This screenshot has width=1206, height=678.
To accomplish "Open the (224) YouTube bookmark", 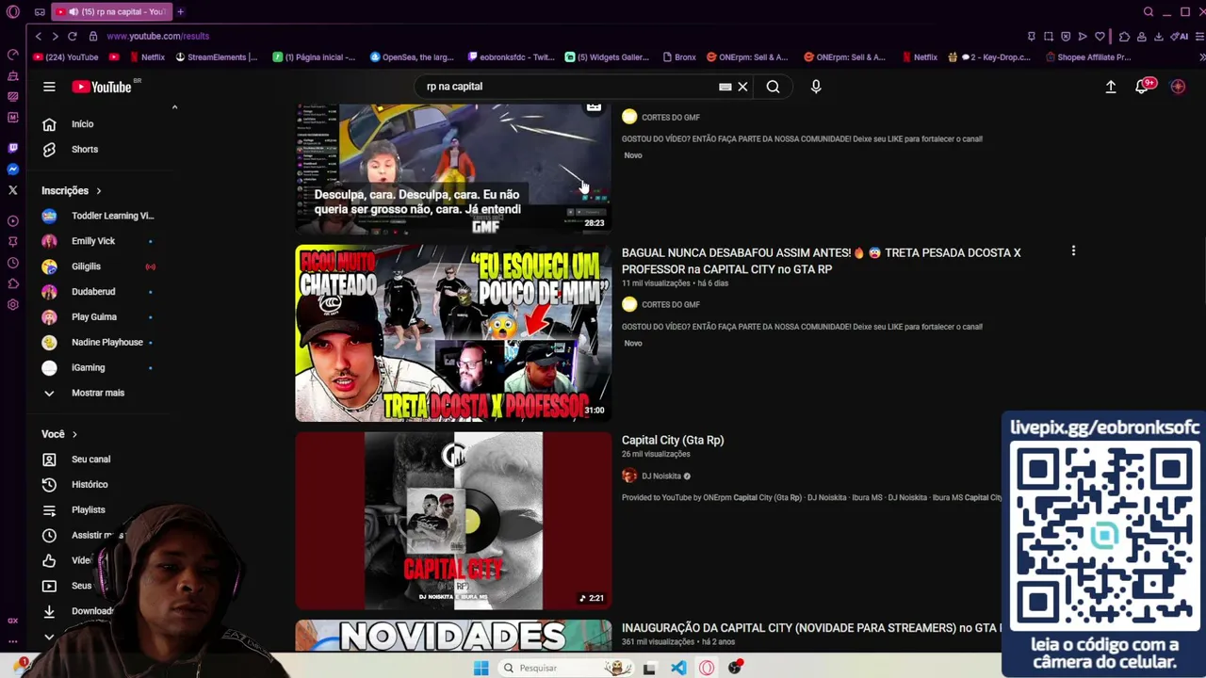I will (65, 57).
